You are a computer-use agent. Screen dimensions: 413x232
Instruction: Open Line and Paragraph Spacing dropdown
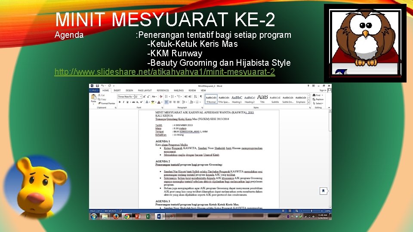pos(184,102)
